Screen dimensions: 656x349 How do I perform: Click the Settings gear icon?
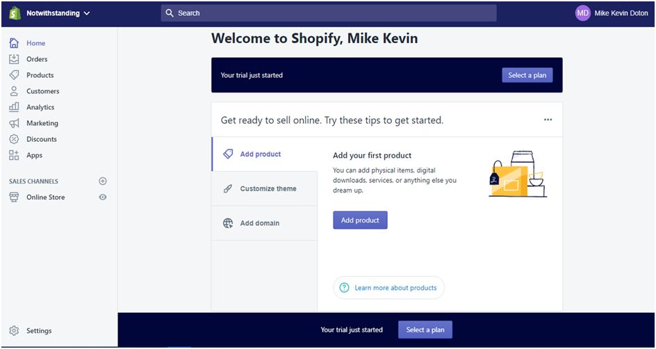14,331
